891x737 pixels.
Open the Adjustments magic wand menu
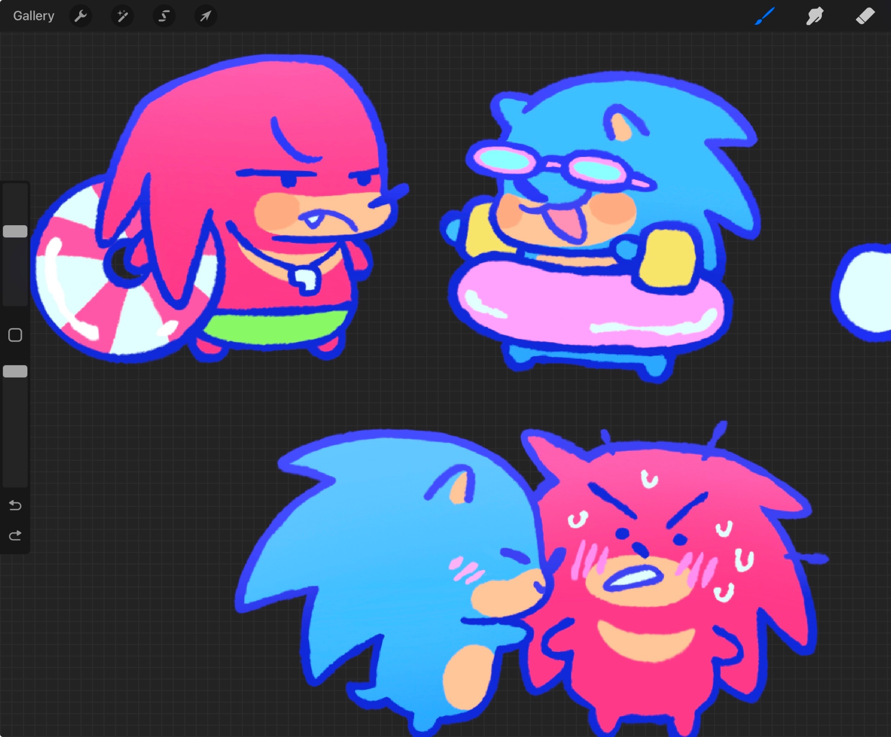[x=122, y=16]
